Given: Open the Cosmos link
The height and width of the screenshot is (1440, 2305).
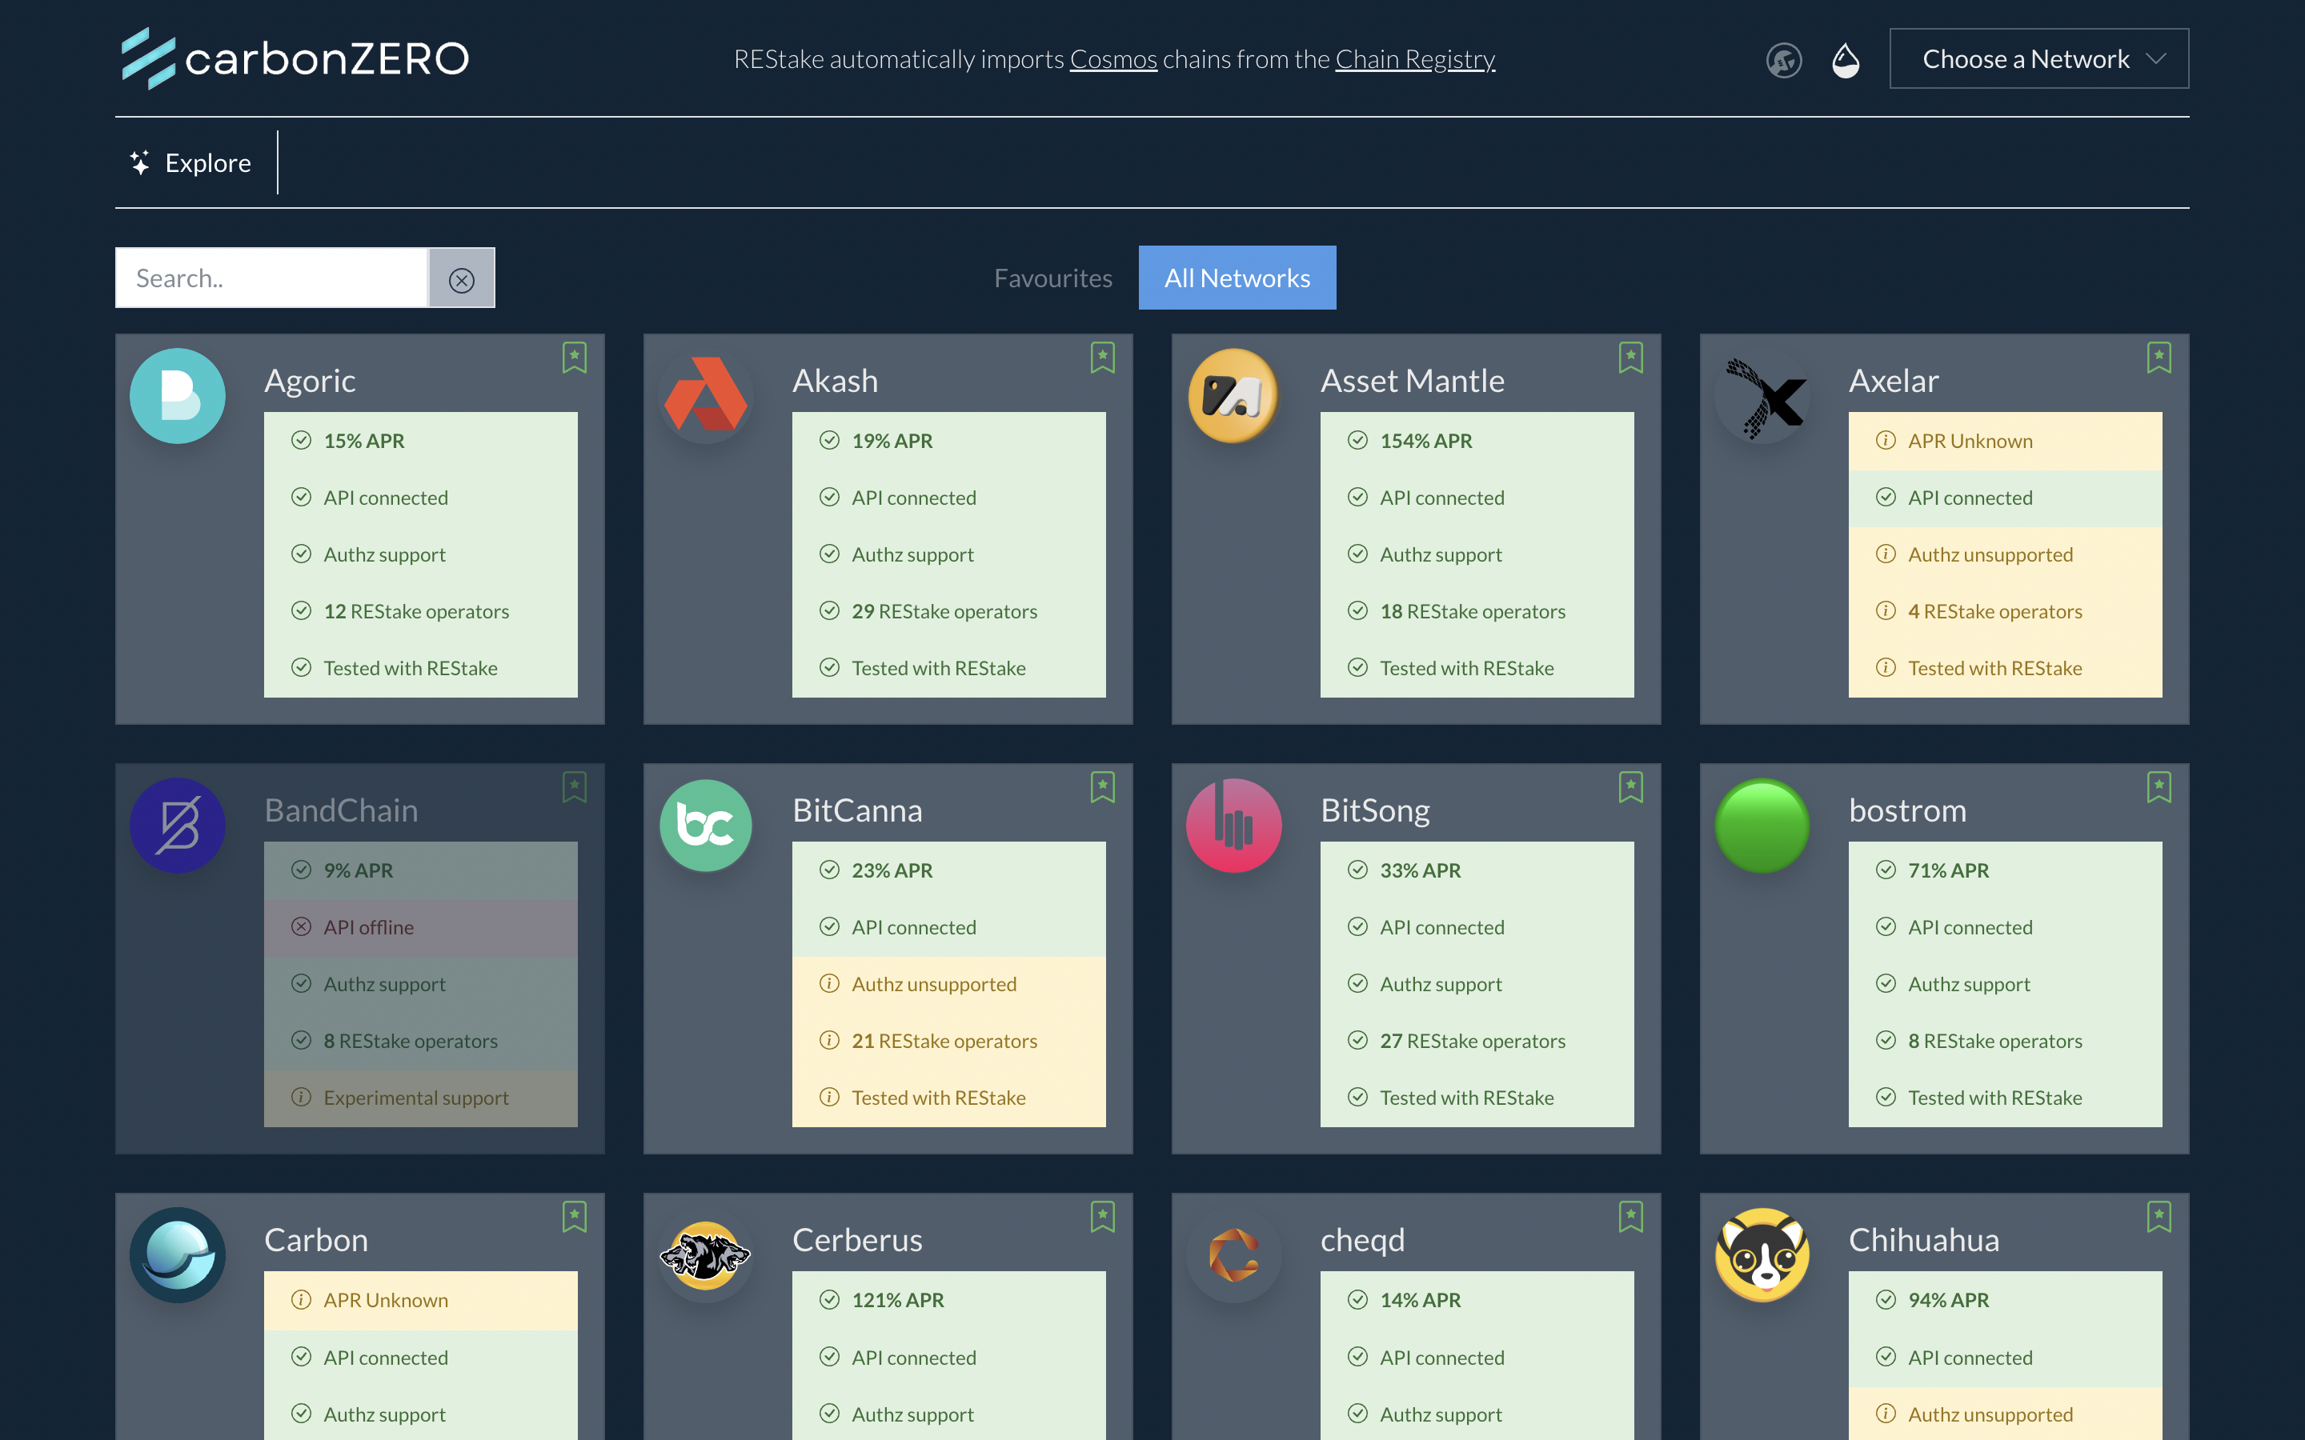Looking at the screenshot, I should tap(1112, 59).
